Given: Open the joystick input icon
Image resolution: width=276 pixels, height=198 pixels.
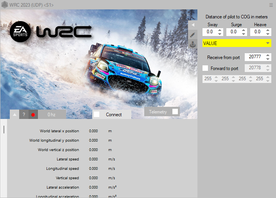Looking at the screenshot, I should [193, 44].
